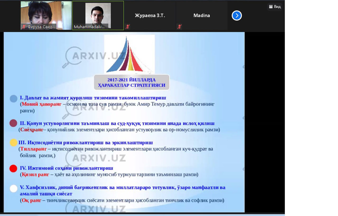The width and height of the screenshot is (338, 216).
Task: Click the maroon circle beside heading II
Action: pyautogui.click(x=13, y=123)
